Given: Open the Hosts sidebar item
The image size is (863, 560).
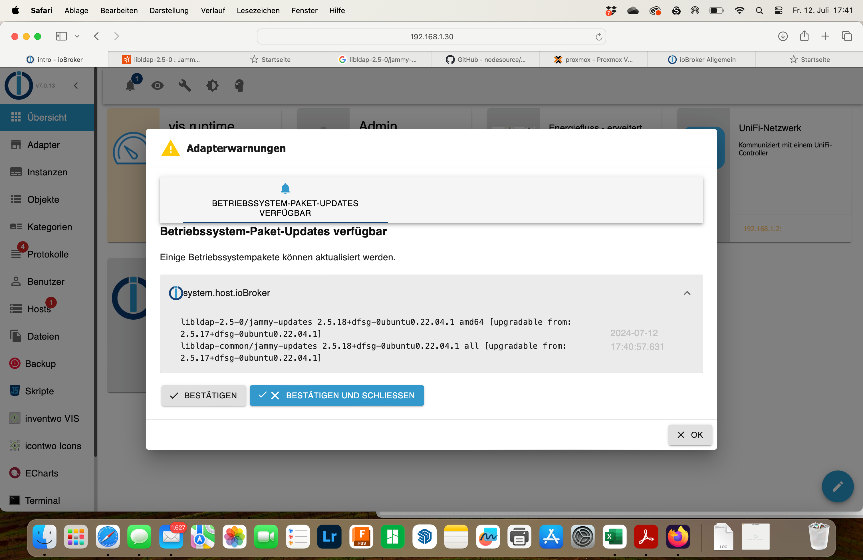Looking at the screenshot, I should [x=39, y=309].
